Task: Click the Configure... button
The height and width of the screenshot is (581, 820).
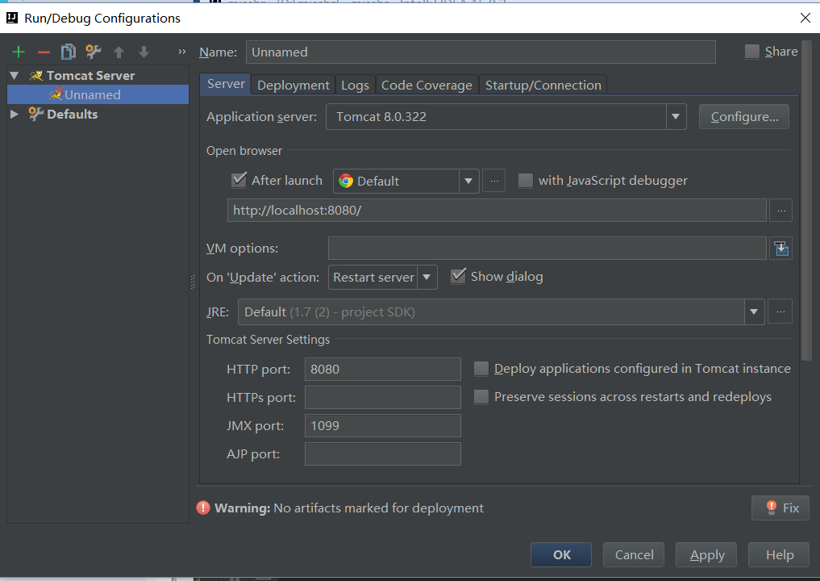Action: tap(744, 117)
